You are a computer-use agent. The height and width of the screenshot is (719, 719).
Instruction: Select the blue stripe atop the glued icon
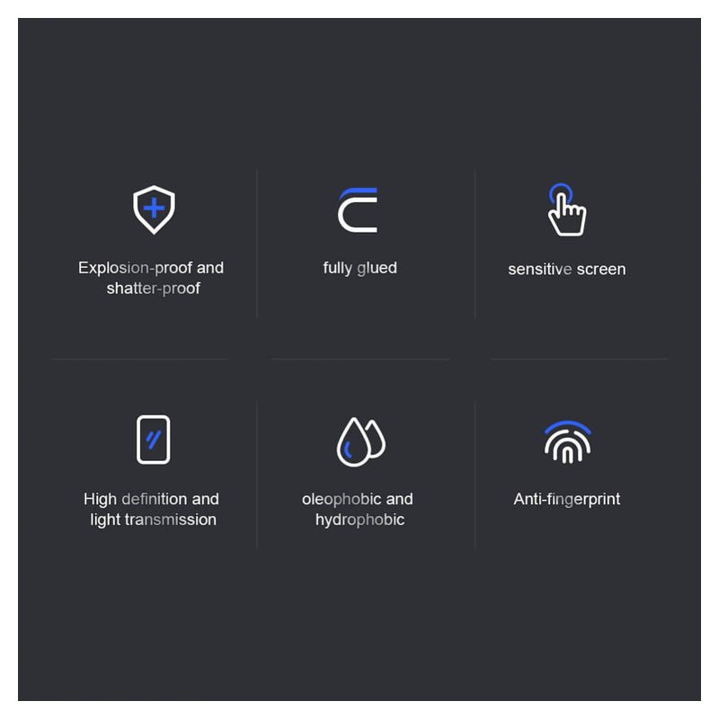tap(358, 192)
